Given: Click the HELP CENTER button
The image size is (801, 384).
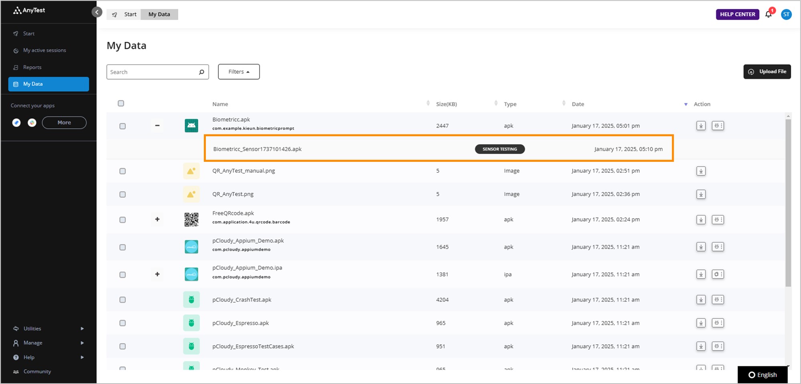Looking at the screenshot, I should coord(737,14).
